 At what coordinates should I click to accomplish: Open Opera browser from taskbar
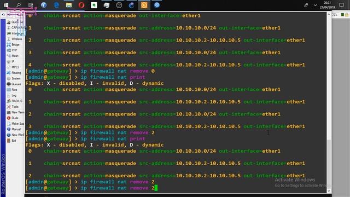[81, 5]
